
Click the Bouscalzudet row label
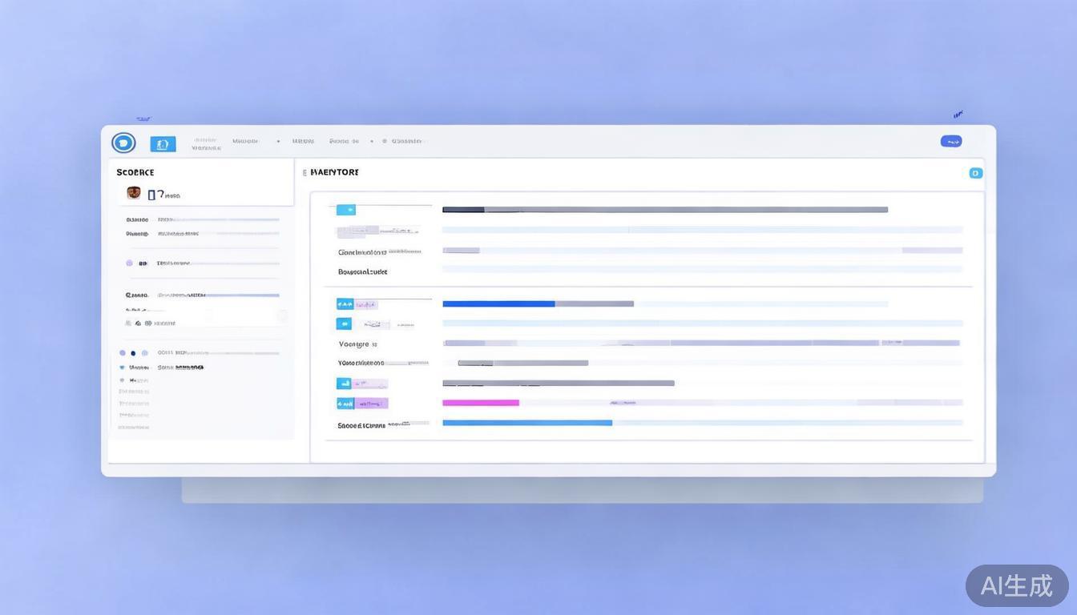[x=362, y=272]
